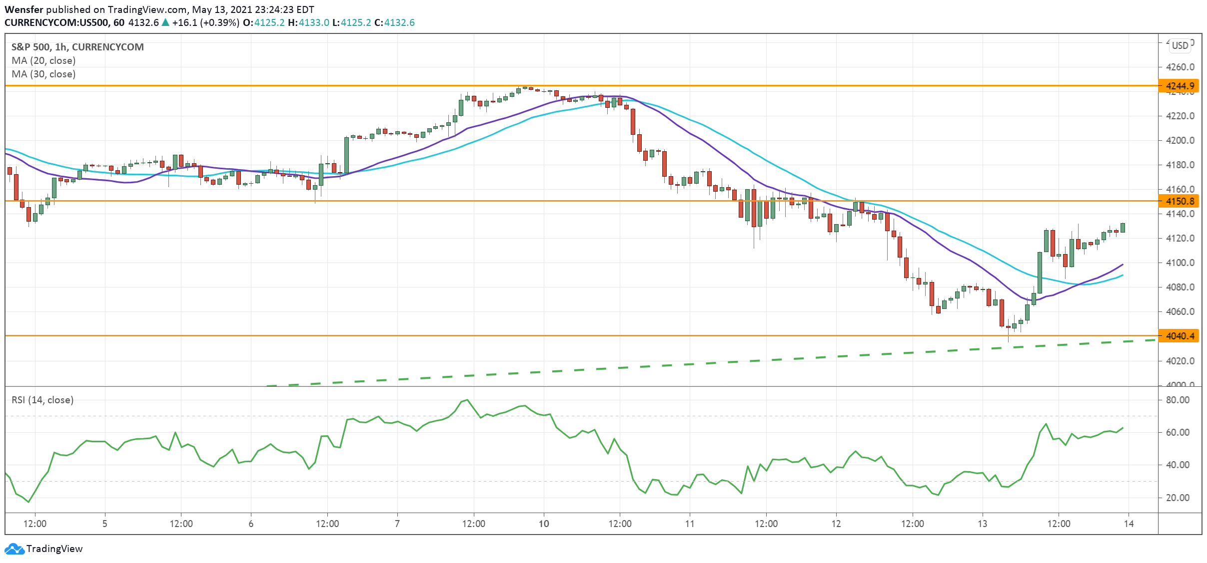The width and height of the screenshot is (1207, 563).
Task: Click date label 10 on time axis
Action: tap(544, 524)
